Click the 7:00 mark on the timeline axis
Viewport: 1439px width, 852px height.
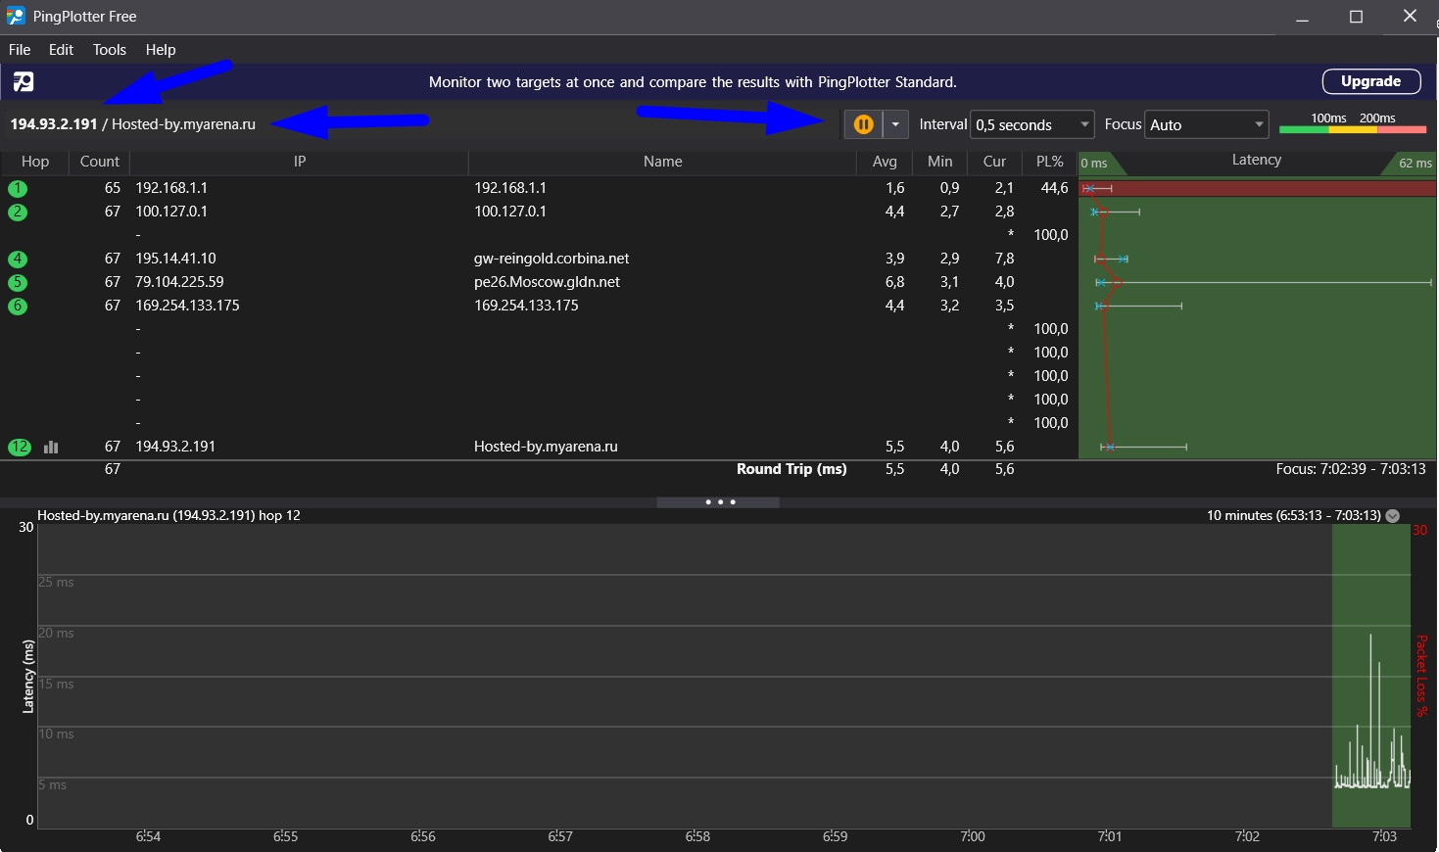coord(973,836)
